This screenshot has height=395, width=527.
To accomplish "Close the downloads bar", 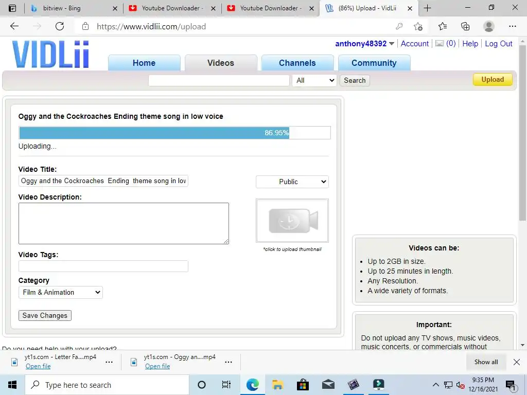I will tap(517, 362).
